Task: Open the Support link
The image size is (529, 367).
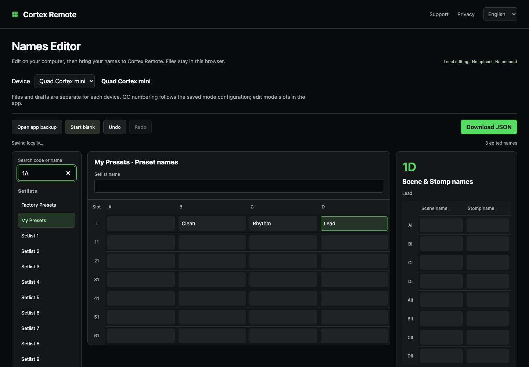Action: click(439, 14)
